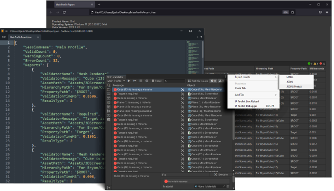Open a new browser tab with the plus

(x=99, y=4)
